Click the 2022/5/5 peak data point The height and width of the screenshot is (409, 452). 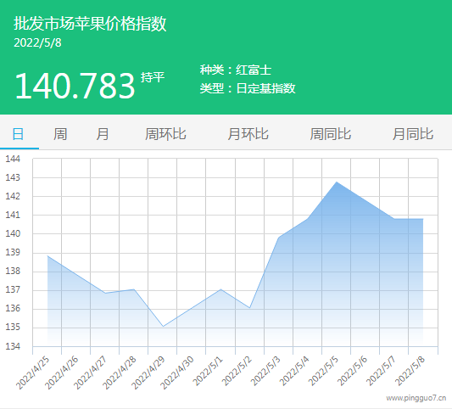tap(337, 182)
